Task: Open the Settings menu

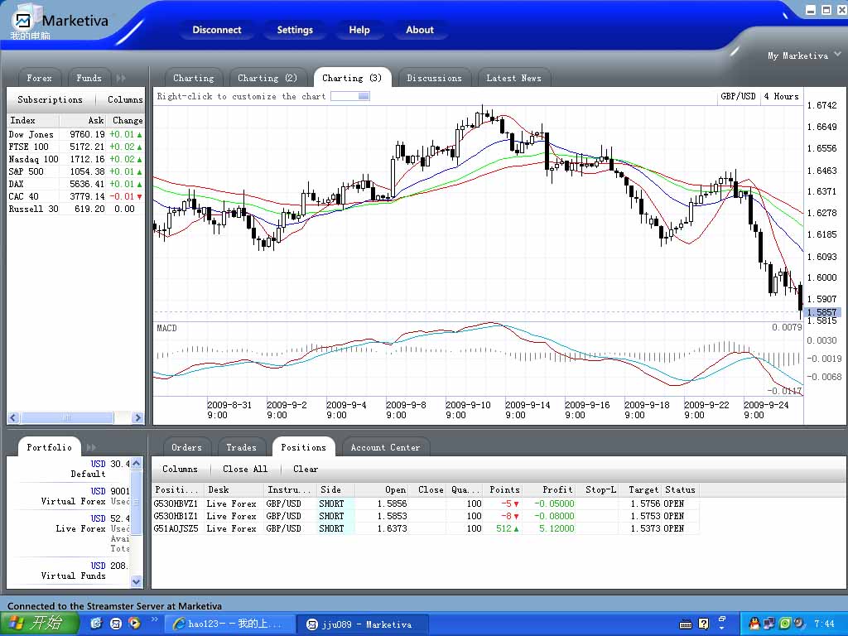Action: coord(295,30)
